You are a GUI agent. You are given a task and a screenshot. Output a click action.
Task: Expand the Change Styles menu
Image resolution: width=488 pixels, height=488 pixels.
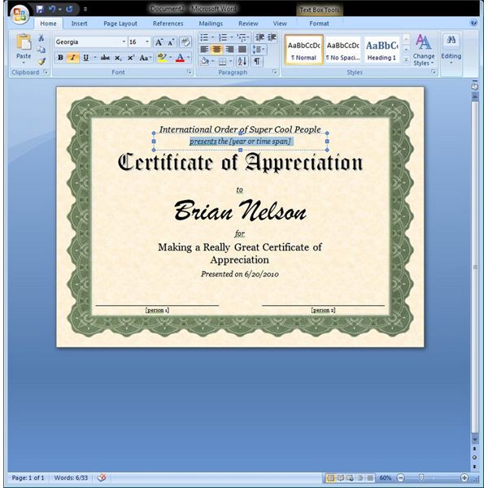coord(424,49)
